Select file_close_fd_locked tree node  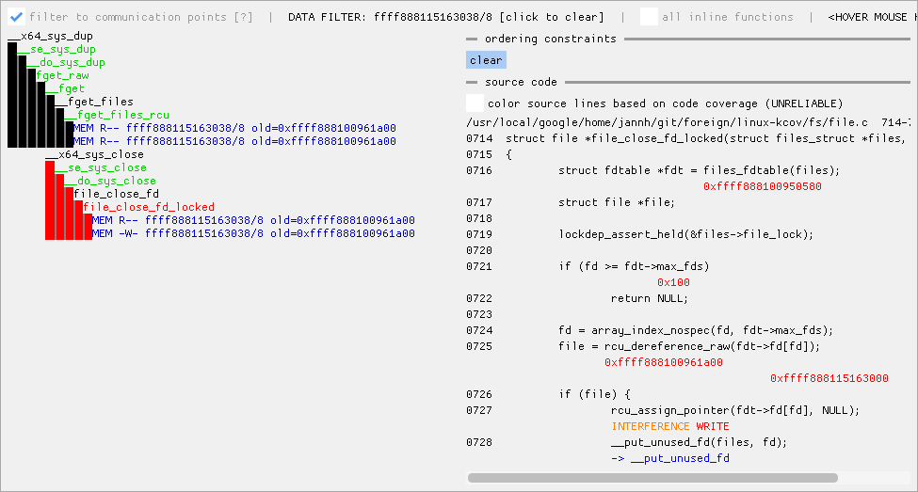tap(149, 207)
